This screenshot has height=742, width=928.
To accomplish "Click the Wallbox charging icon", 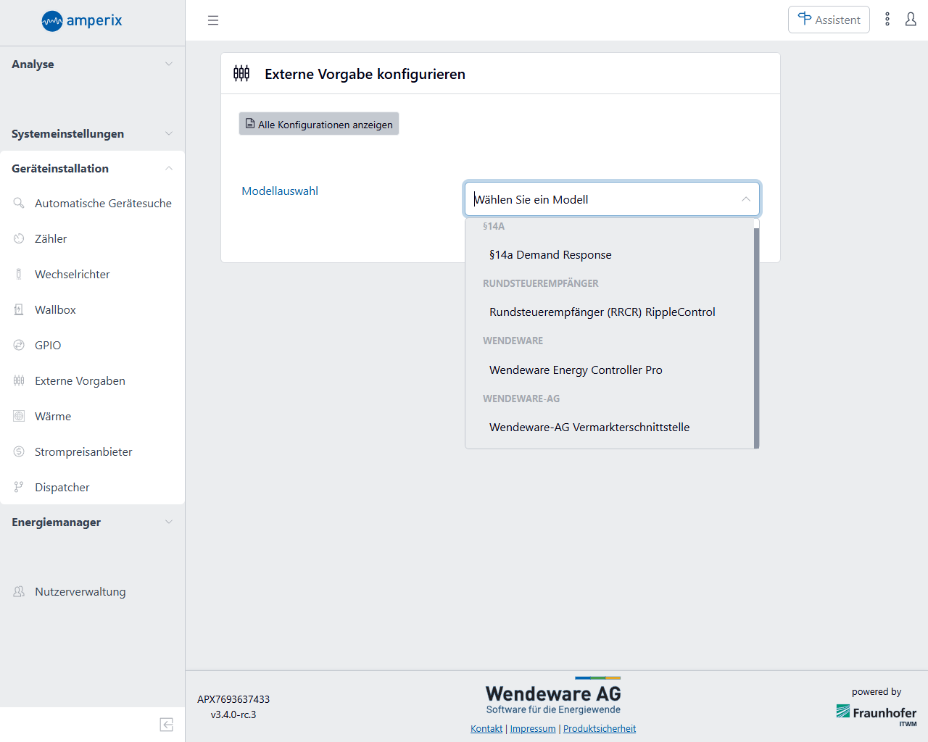I will point(19,309).
